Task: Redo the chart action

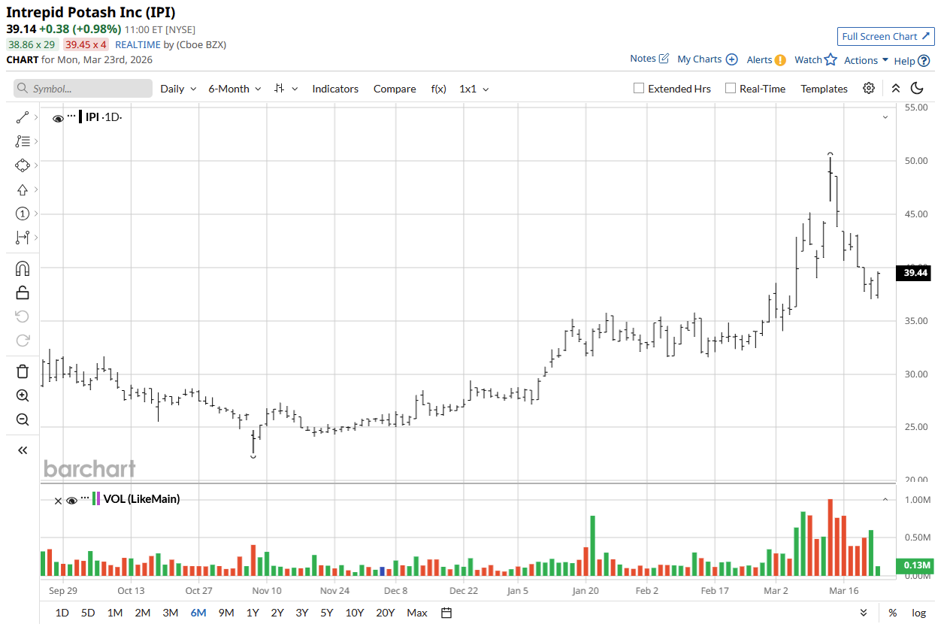Action: [x=23, y=341]
